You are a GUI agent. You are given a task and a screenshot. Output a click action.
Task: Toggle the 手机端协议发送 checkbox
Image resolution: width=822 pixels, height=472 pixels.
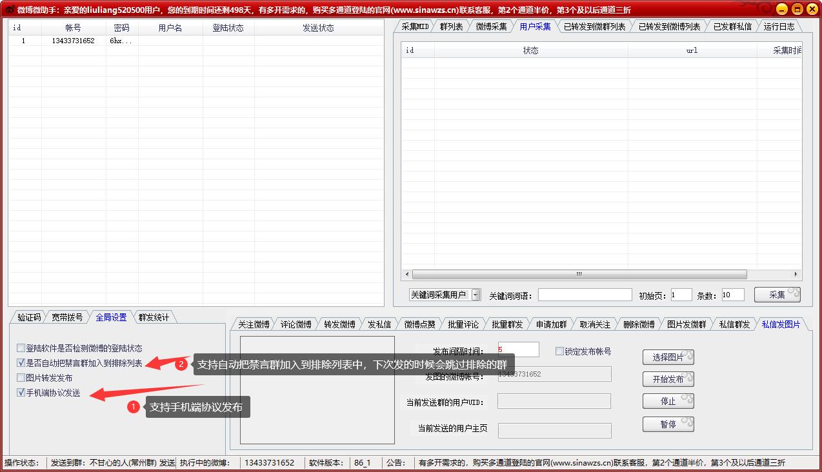point(21,393)
